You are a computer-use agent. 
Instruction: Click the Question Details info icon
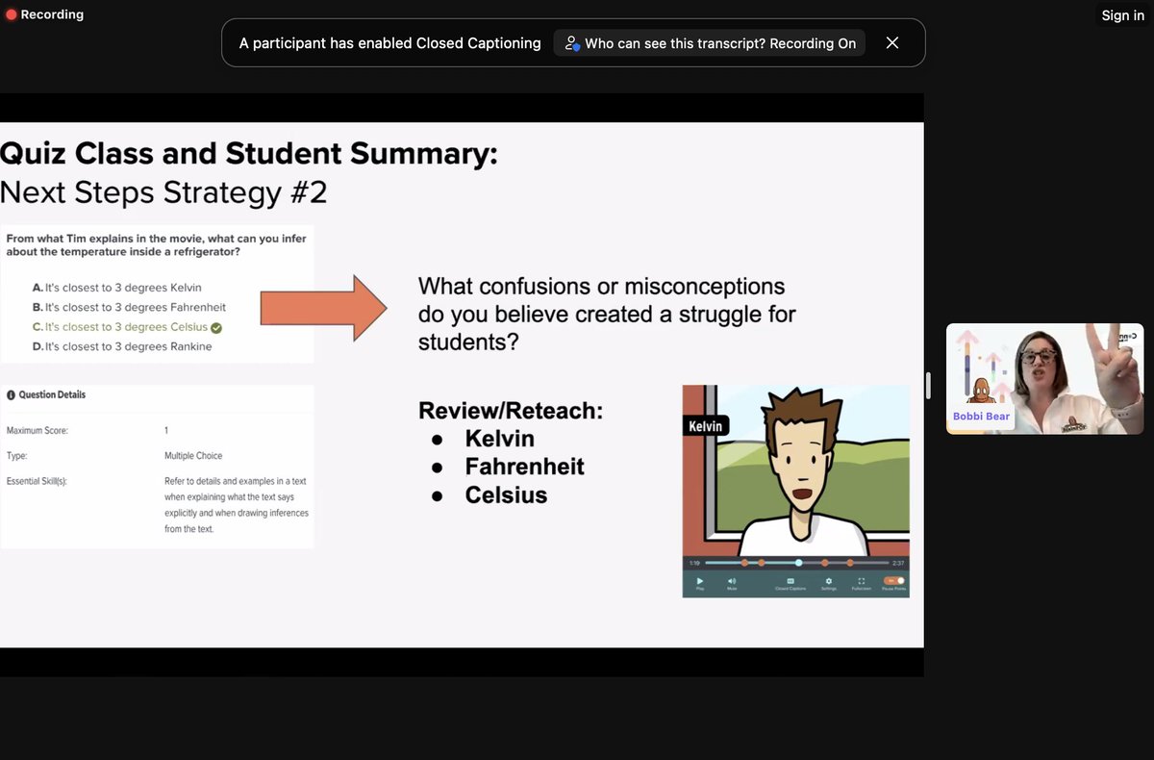[x=11, y=395]
